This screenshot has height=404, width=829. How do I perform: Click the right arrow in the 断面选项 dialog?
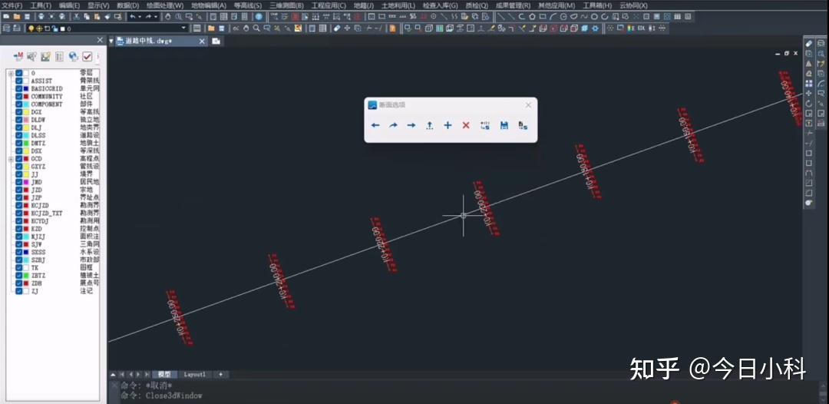click(411, 125)
